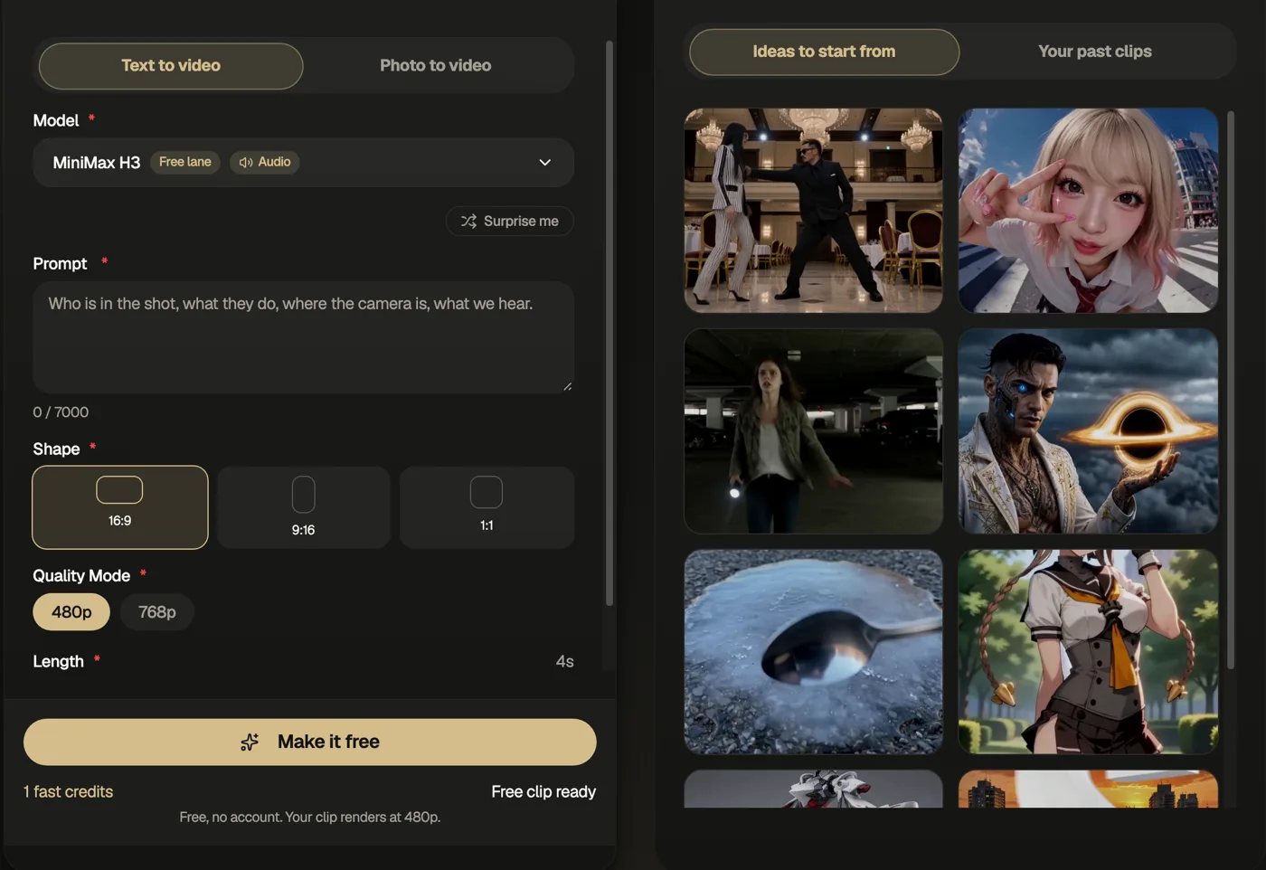
Task: Open the anime girl with braids thumbnail
Action: [x=1088, y=652]
